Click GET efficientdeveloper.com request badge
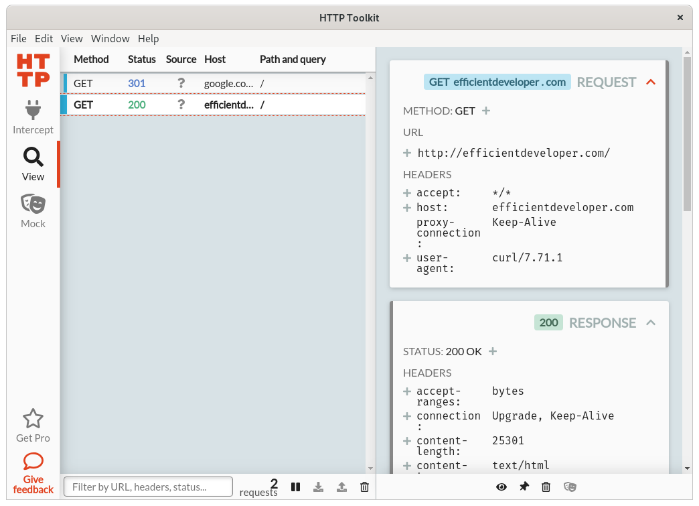 (497, 82)
